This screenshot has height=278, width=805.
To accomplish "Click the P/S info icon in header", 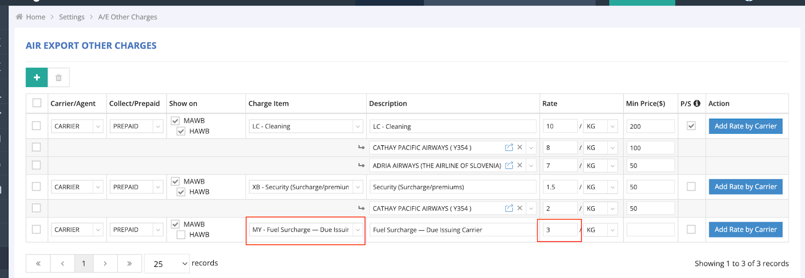I will coord(697,103).
